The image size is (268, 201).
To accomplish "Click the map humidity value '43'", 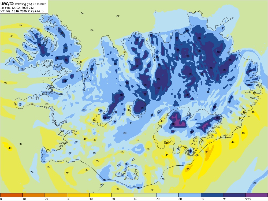I will point(243,133).
